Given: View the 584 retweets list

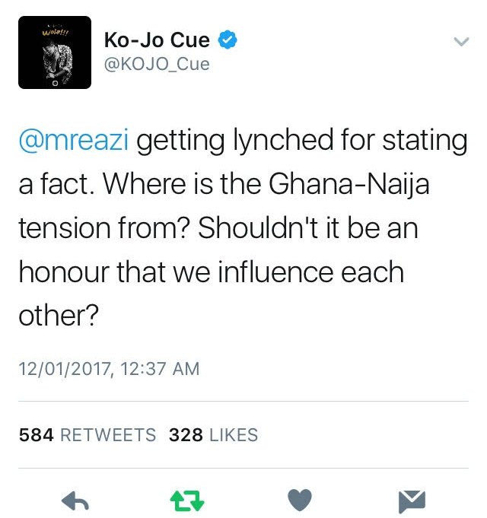Looking at the screenshot, I should click(88, 435).
